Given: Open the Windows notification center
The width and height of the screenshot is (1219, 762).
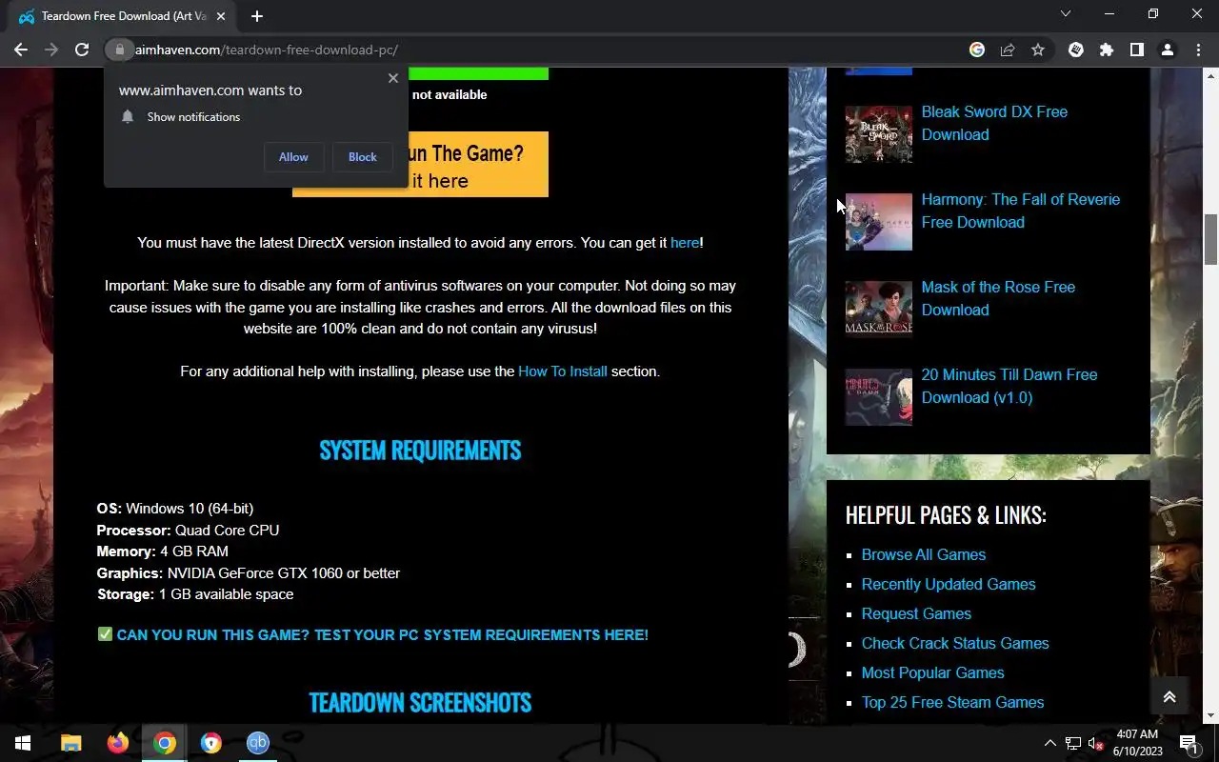Looking at the screenshot, I should (x=1189, y=743).
